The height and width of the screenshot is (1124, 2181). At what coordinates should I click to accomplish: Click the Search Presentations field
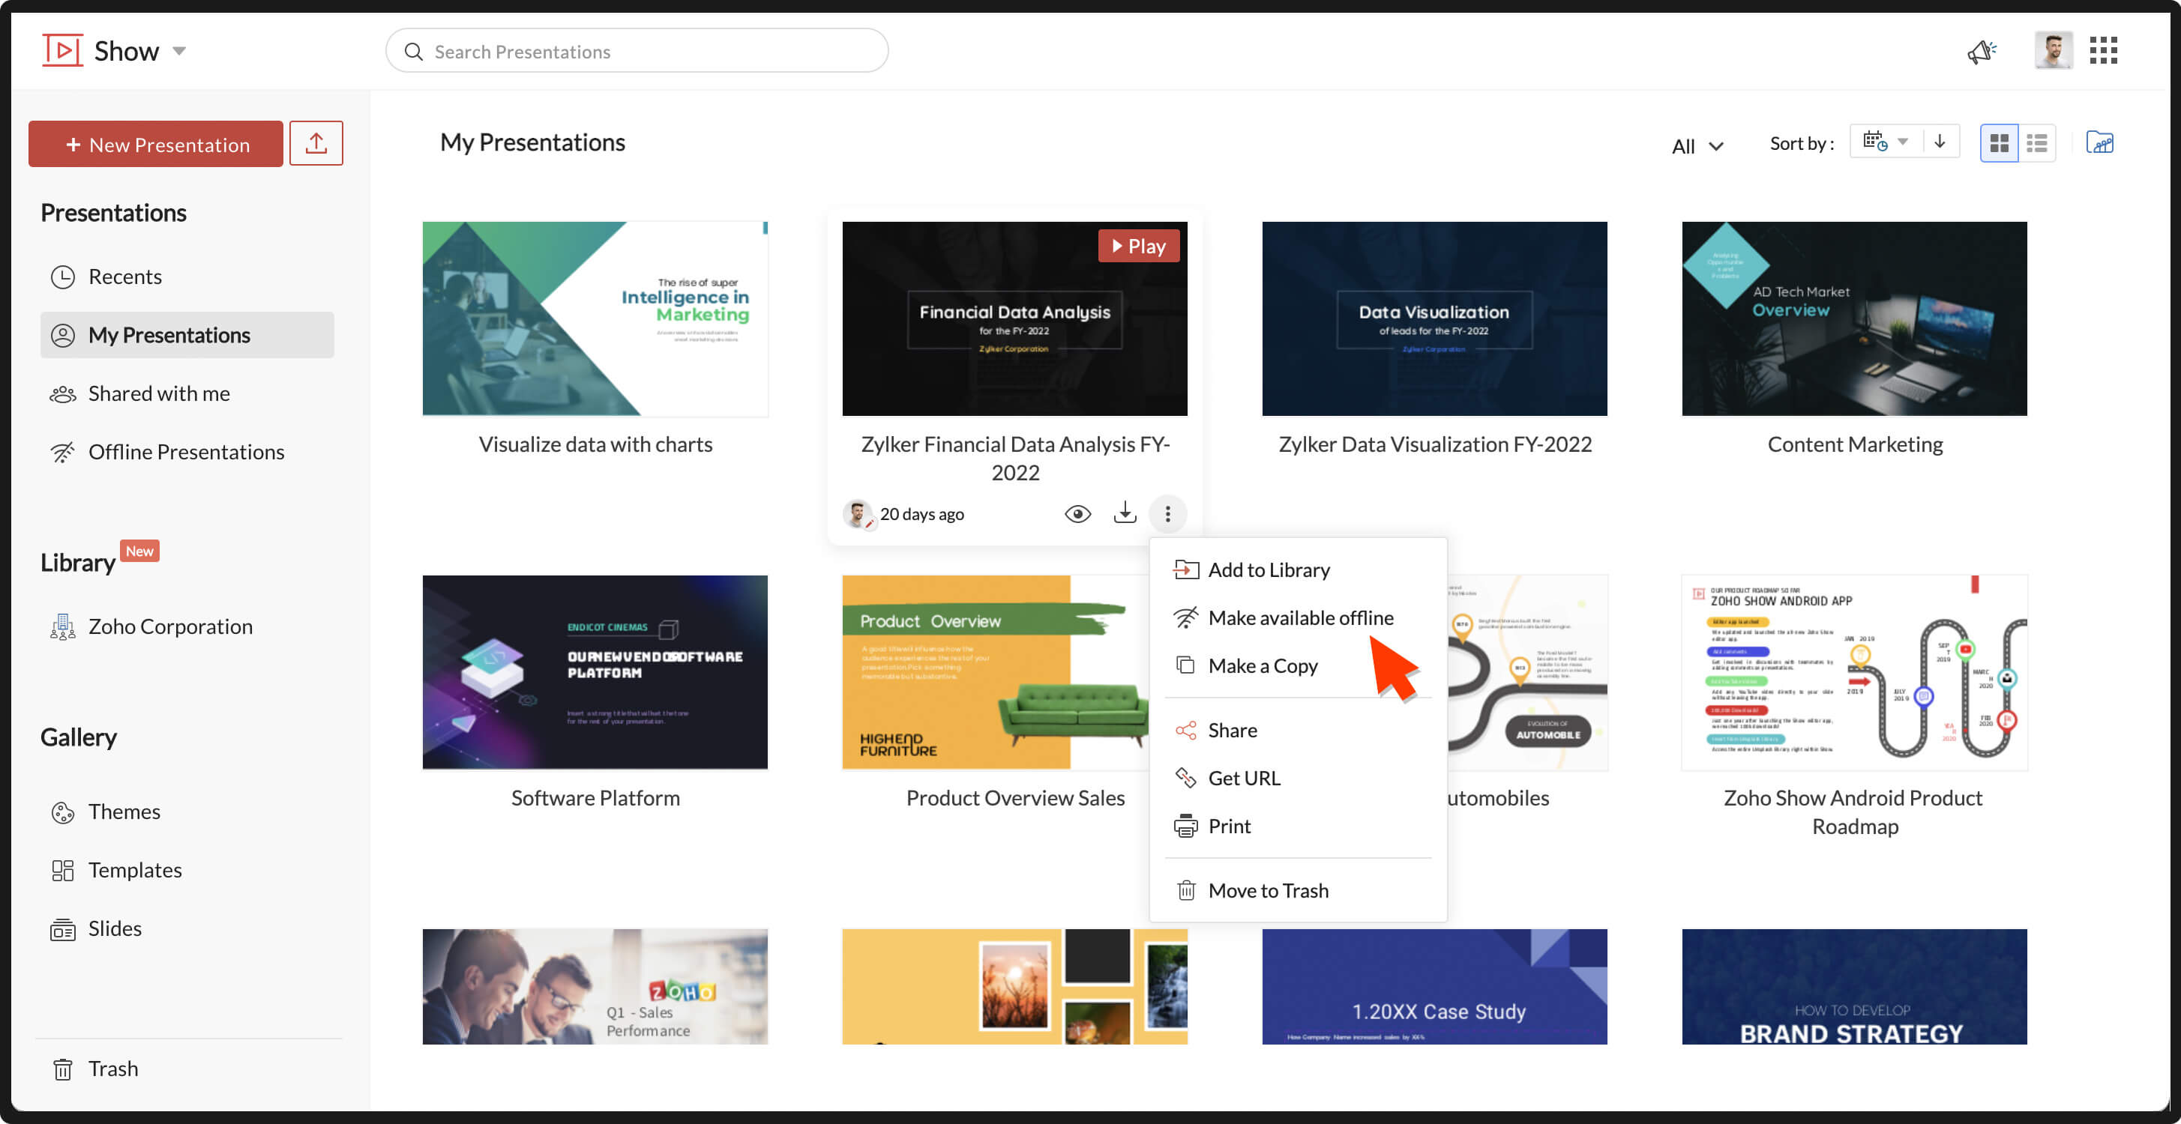click(637, 52)
